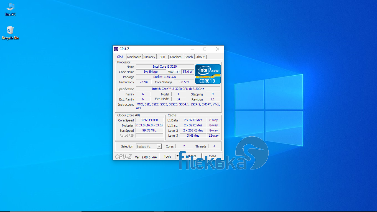The height and width of the screenshot is (212, 377).
Task: Click the Tools button
Action: [x=167, y=156]
